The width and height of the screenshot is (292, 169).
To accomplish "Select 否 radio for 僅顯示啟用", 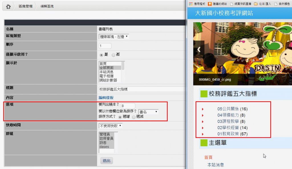I will 113,55.
